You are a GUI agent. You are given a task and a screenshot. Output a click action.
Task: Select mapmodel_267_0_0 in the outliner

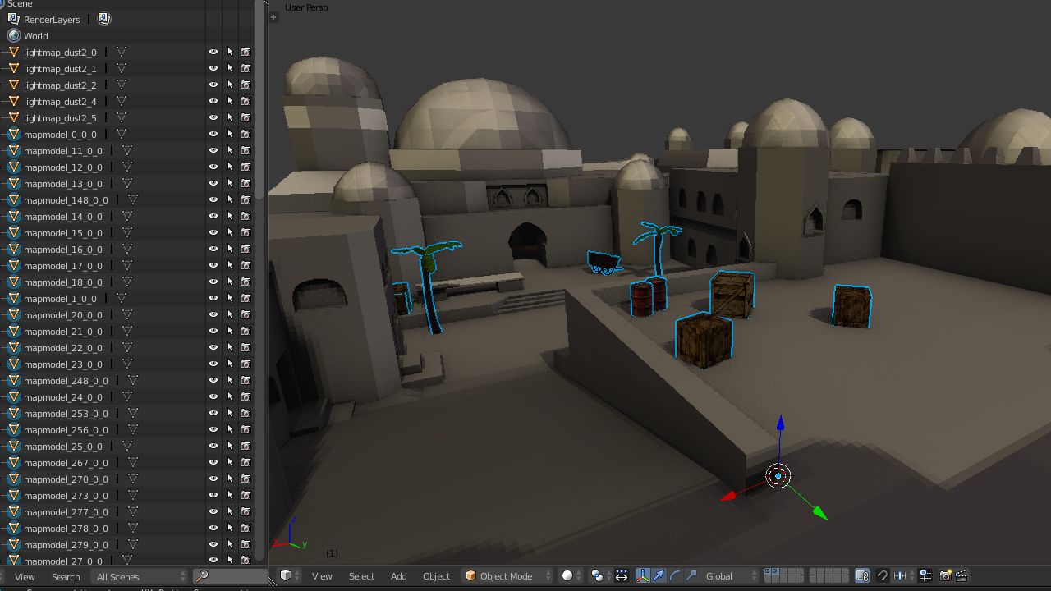tap(66, 462)
